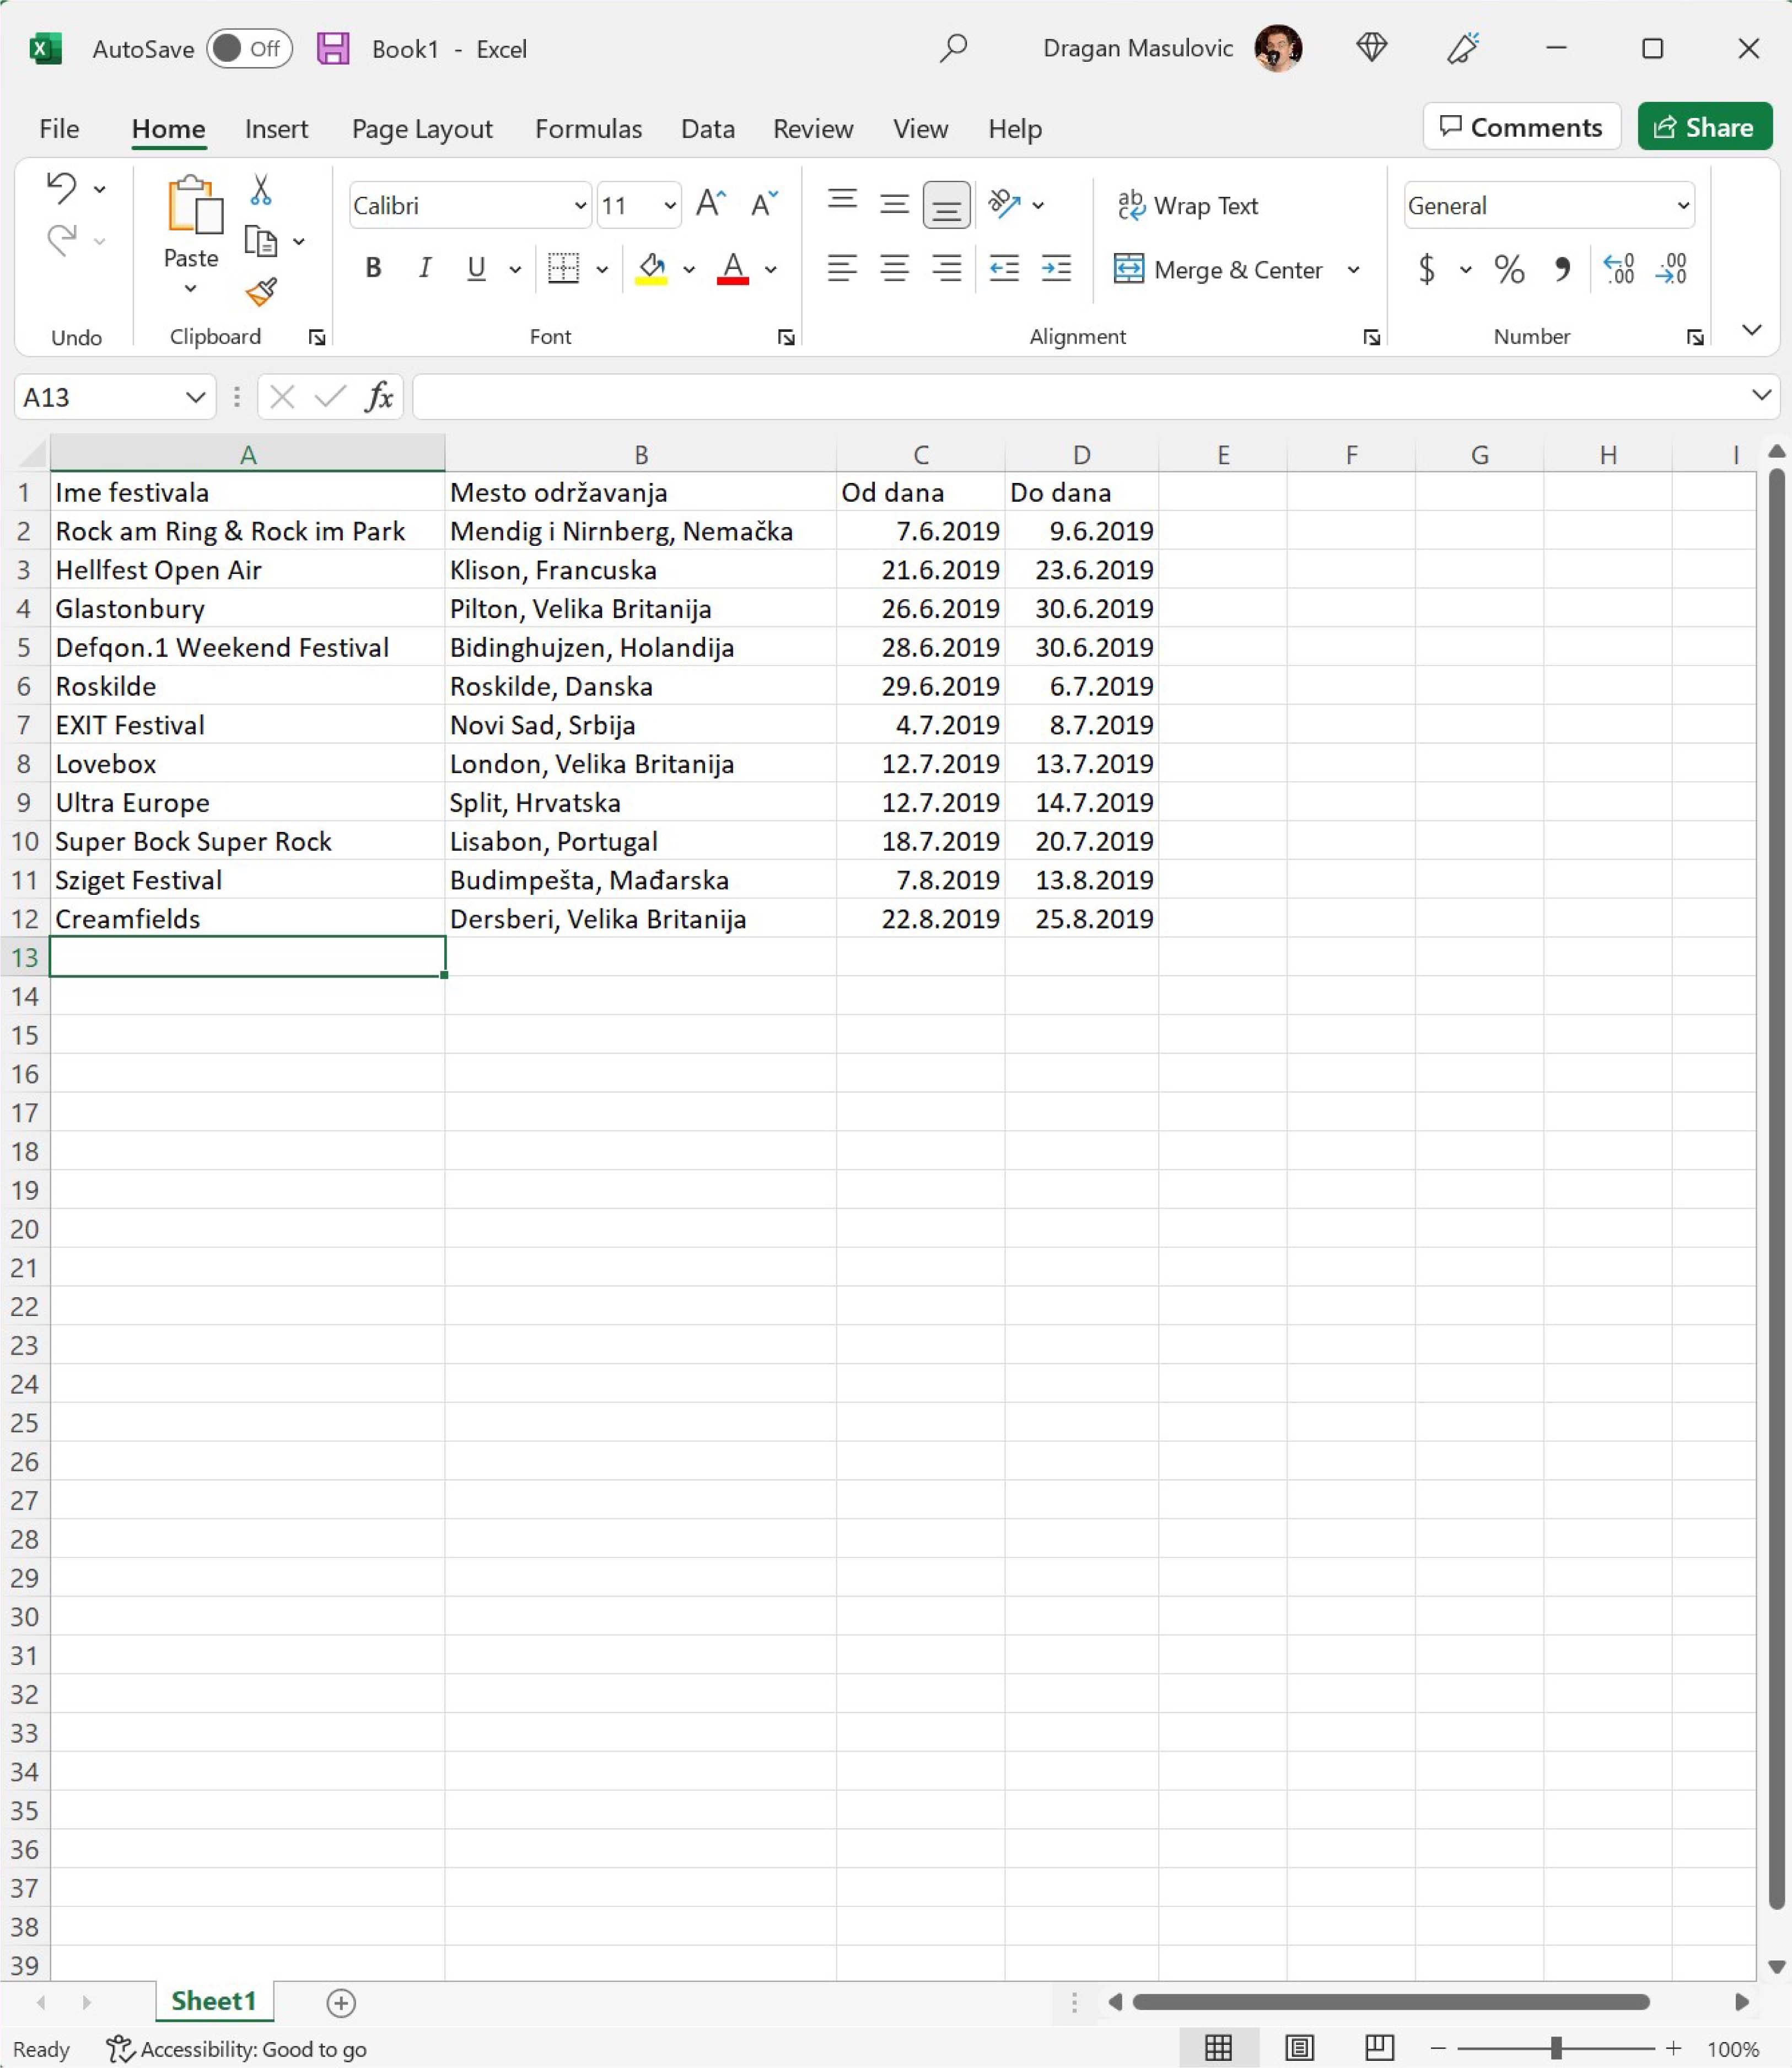1792x2068 pixels.
Task: Toggle bold formatting
Action: point(373,268)
